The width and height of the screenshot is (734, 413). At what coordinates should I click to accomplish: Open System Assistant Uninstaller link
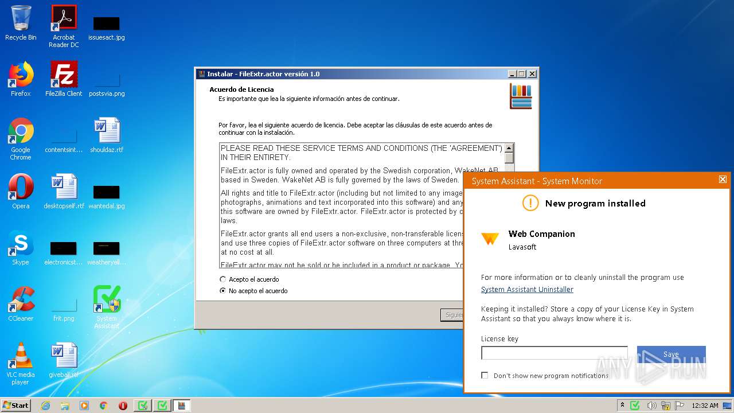click(x=527, y=290)
